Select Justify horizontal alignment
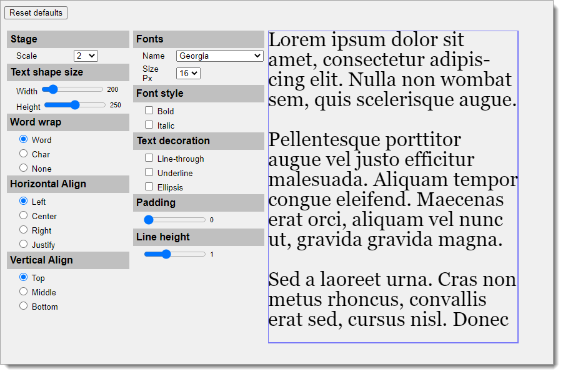 pyautogui.click(x=23, y=245)
